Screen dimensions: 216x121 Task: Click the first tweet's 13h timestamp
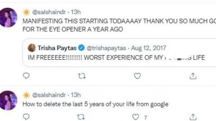76,12
